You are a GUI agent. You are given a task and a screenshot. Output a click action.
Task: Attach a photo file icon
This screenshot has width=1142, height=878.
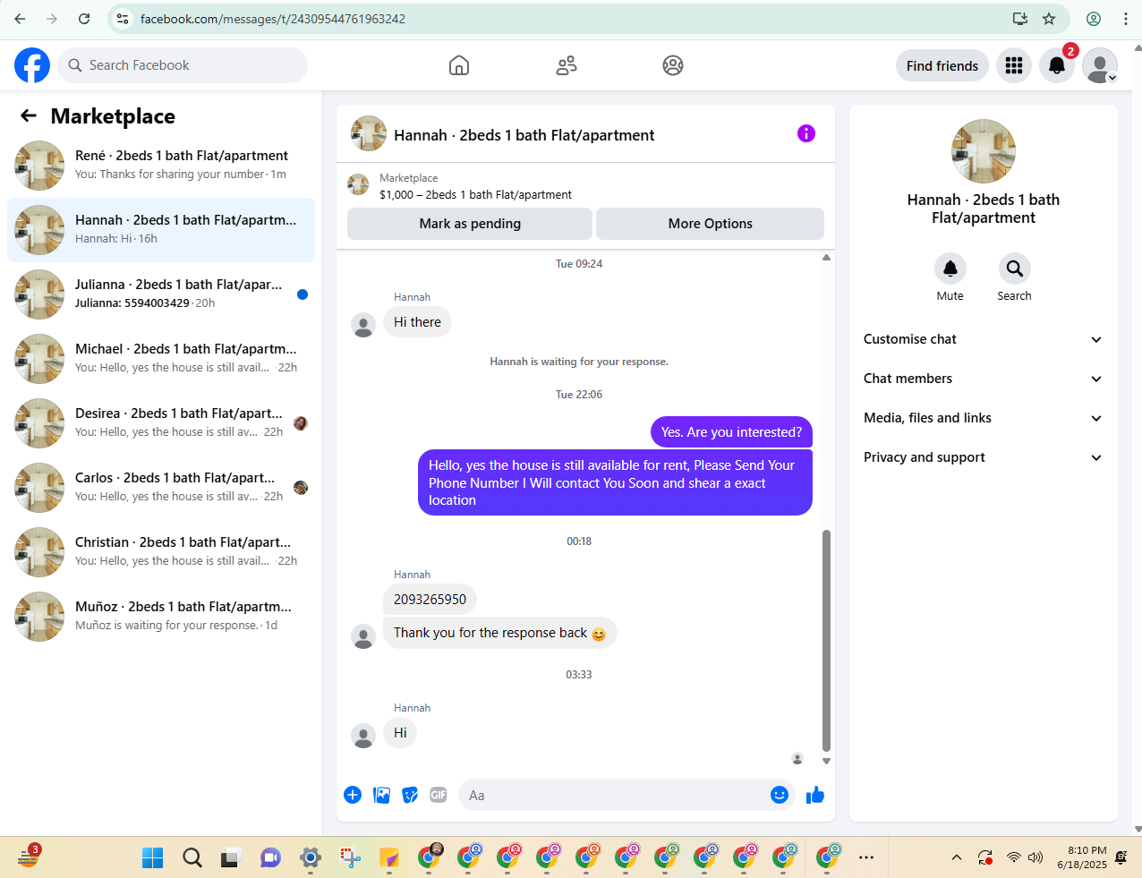[x=381, y=795]
